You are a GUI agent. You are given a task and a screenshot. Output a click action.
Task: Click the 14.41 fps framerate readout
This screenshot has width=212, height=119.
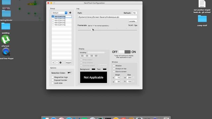[132, 25]
